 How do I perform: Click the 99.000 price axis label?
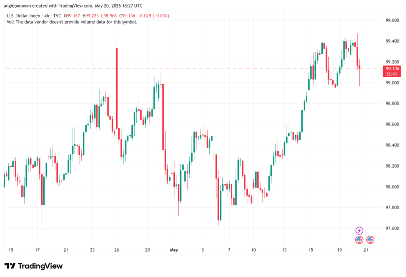pos(392,83)
